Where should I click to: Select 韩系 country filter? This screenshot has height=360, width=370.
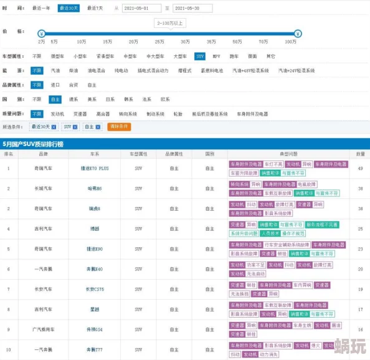[128, 99]
